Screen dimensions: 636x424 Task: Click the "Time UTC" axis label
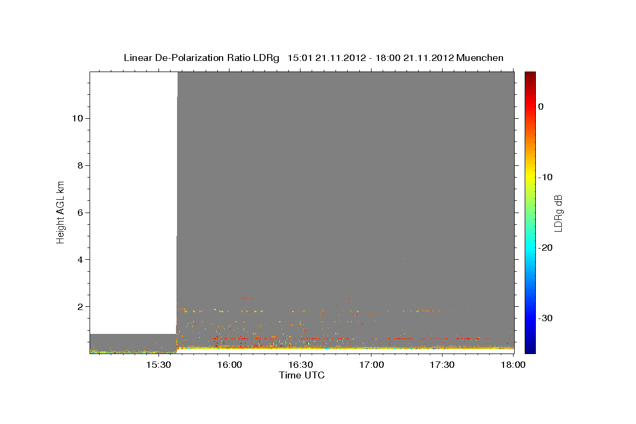pos(302,375)
